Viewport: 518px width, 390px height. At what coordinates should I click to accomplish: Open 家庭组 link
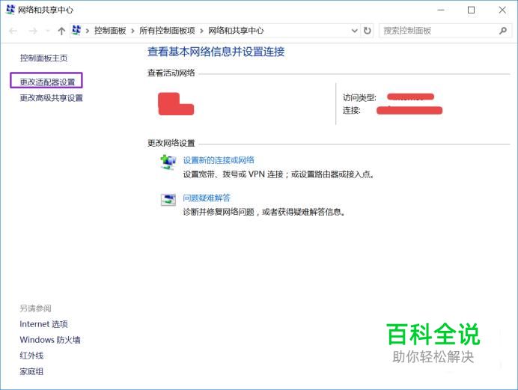(x=31, y=371)
